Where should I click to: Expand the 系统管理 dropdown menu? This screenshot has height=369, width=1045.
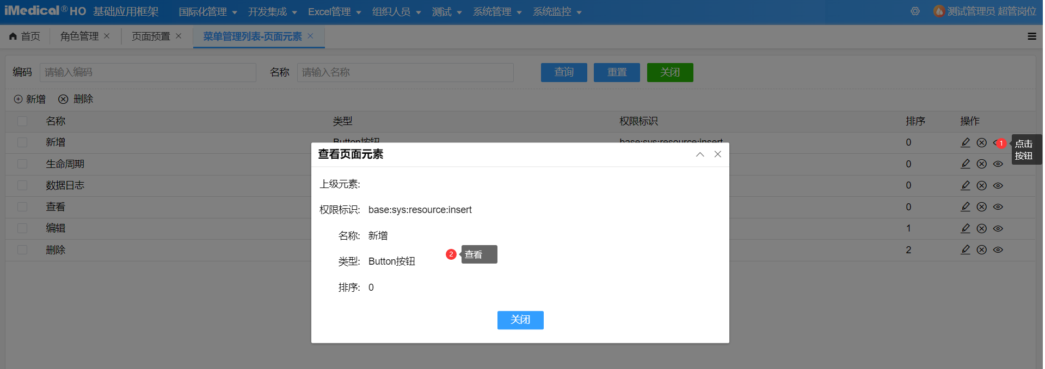coord(497,12)
